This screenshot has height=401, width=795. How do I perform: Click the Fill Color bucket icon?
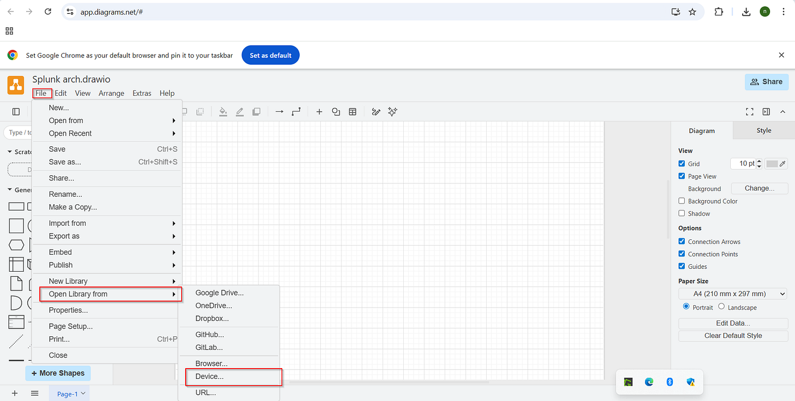click(223, 112)
